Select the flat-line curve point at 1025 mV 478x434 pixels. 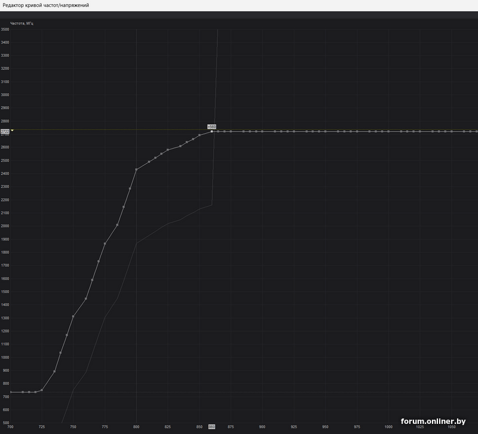click(x=420, y=131)
